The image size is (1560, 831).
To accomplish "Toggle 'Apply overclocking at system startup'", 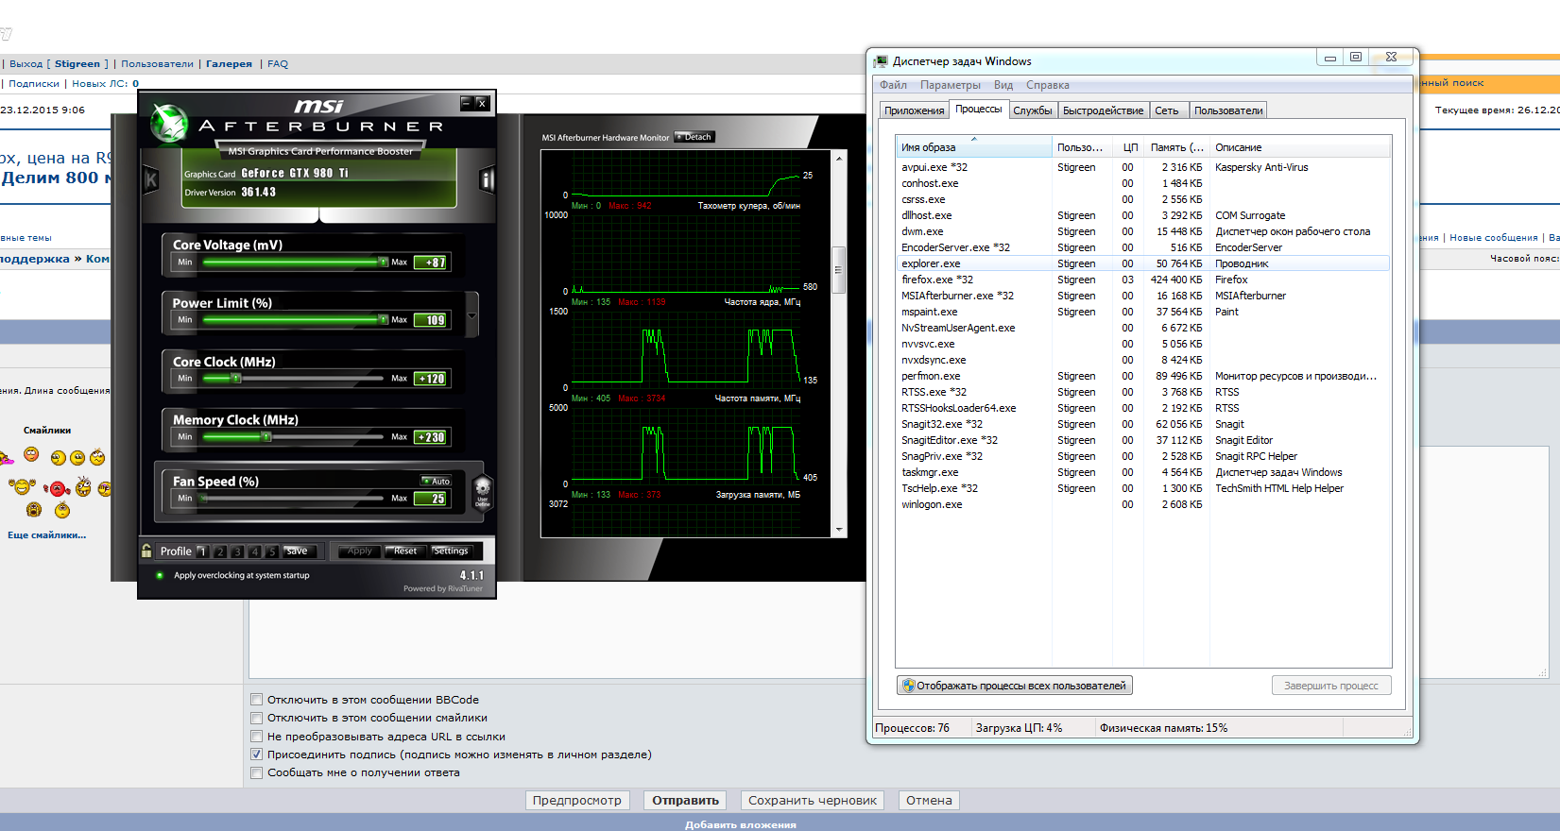I will (160, 575).
